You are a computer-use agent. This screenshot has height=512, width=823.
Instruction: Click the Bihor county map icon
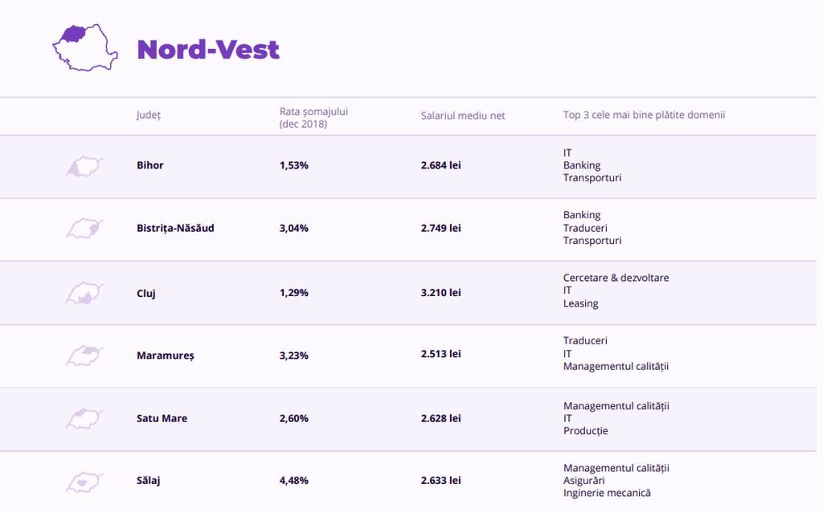84,167
